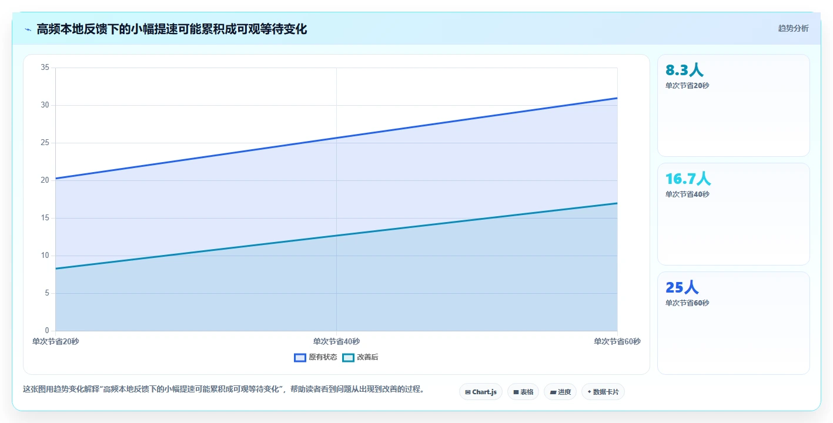Click the chart description paragraph below
Viewport: 833px width, 423px height.
223,389
